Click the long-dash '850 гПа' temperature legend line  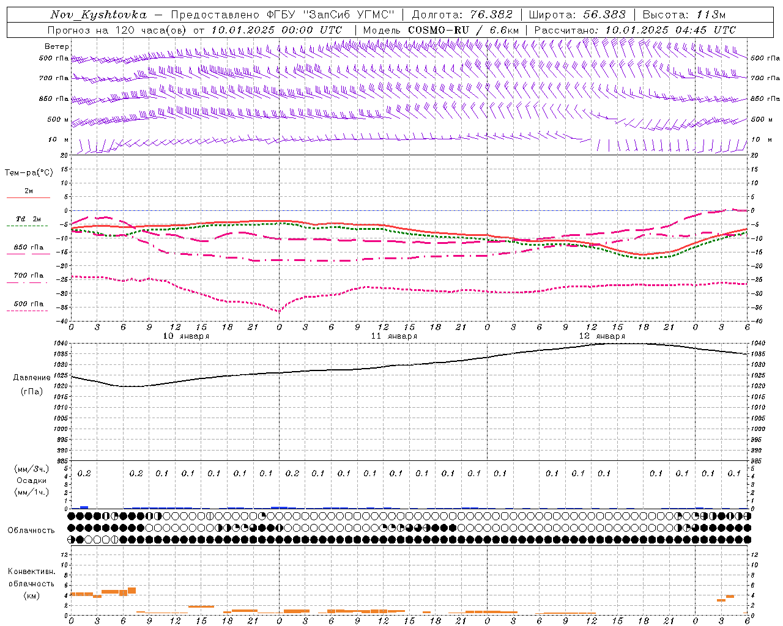point(28,254)
